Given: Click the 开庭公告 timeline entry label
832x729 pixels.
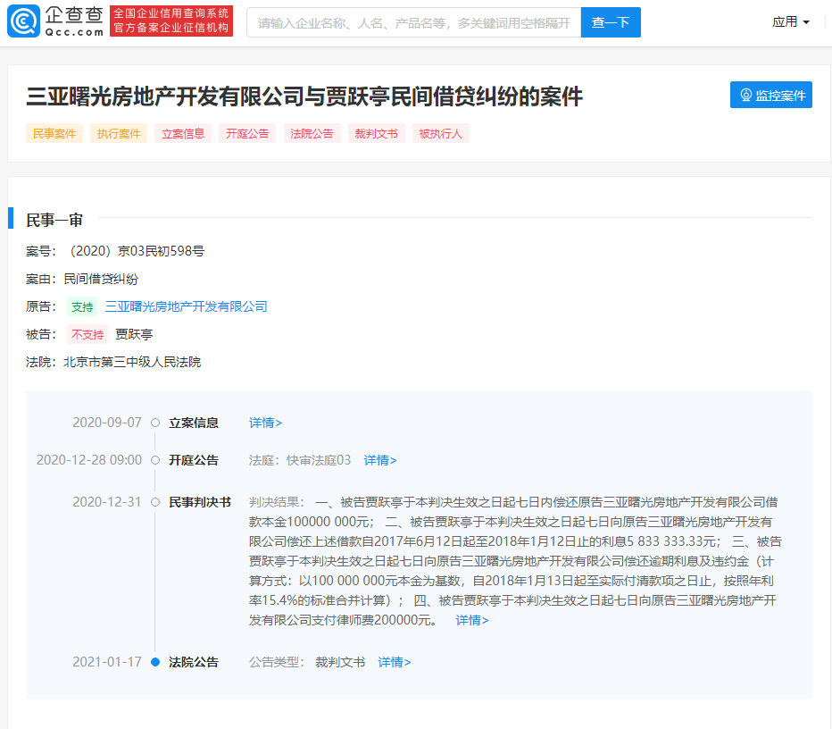Looking at the screenshot, I should [x=194, y=460].
